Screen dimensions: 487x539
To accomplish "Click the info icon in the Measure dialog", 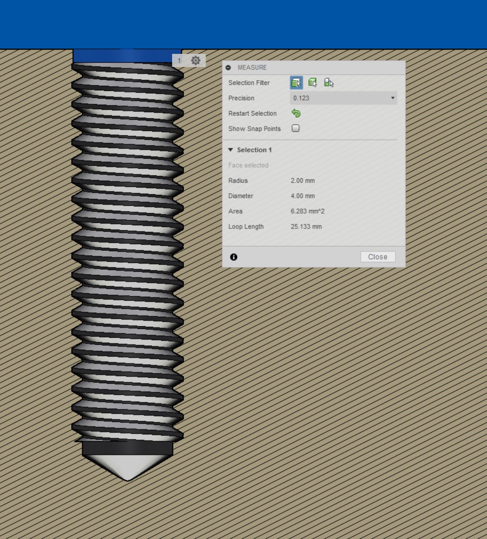I will (234, 257).
